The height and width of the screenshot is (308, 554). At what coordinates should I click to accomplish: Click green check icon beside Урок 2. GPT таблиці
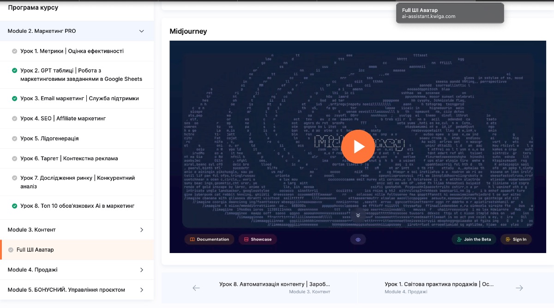[15, 71]
